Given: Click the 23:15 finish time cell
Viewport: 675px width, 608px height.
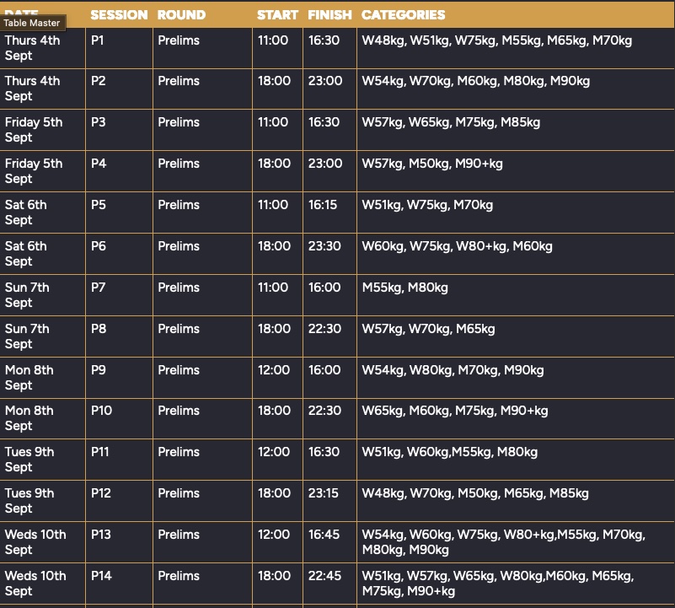Looking at the screenshot, I should pos(324,493).
